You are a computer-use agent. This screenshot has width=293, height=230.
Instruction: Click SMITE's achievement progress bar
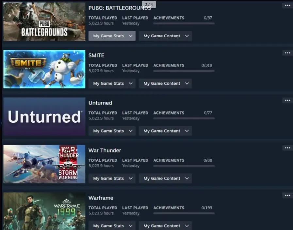point(184,71)
